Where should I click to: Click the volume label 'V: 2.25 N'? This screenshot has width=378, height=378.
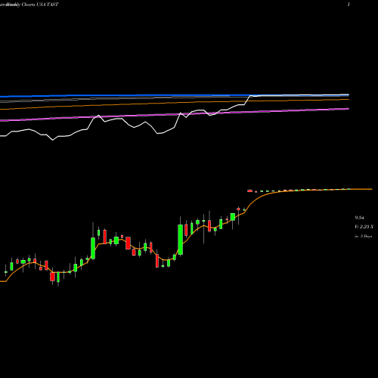click(x=364, y=227)
